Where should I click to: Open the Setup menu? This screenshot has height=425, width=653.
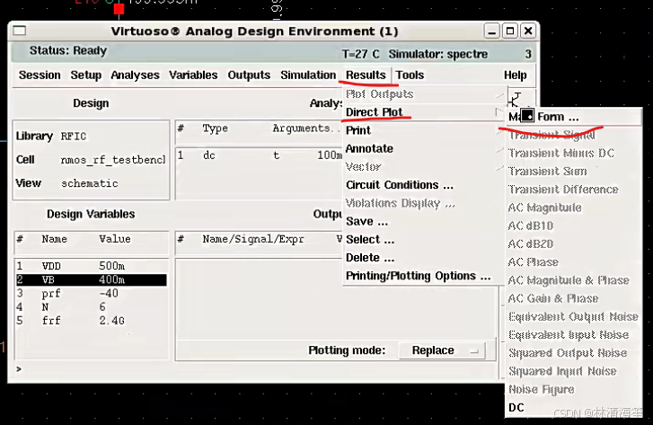[x=86, y=75]
